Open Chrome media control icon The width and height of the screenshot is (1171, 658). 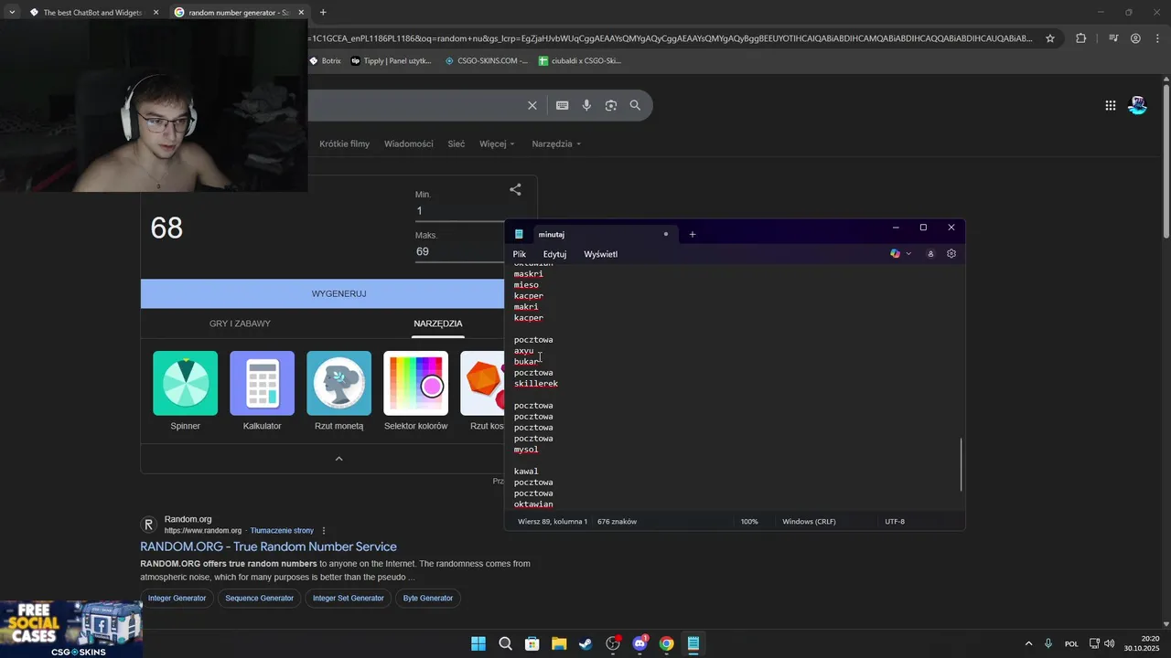(1113, 38)
